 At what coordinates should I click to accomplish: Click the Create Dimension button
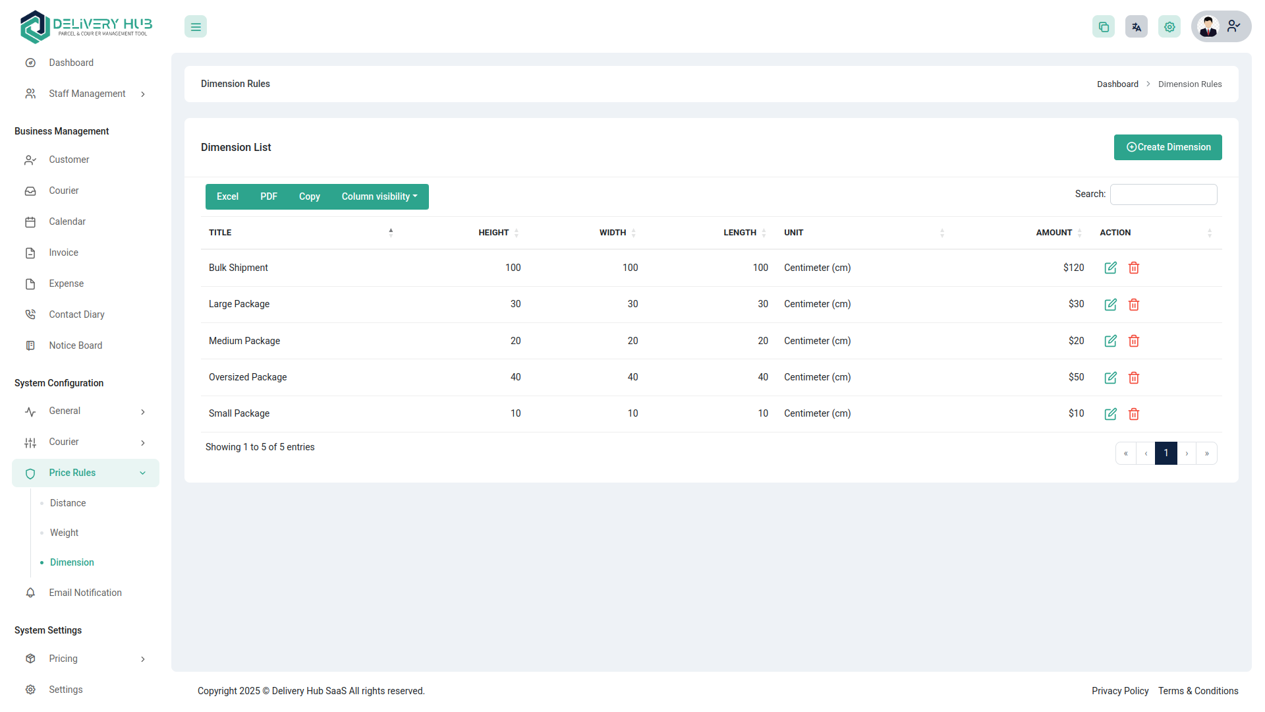pos(1167,147)
